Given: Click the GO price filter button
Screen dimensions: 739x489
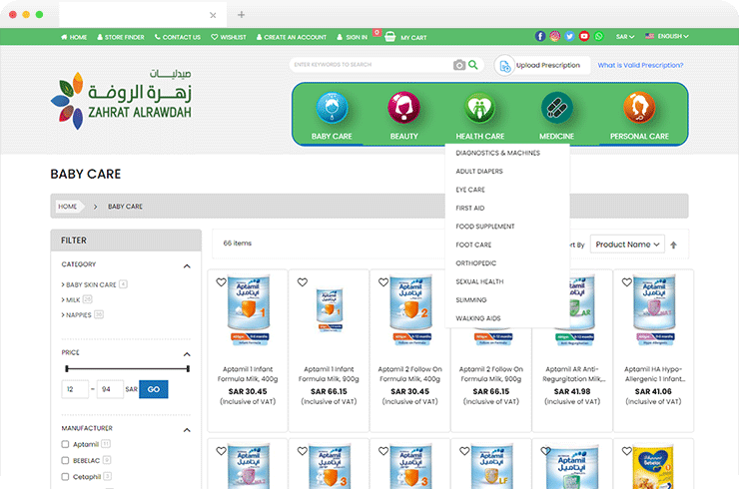Looking at the screenshot, I should click(153, 389).
